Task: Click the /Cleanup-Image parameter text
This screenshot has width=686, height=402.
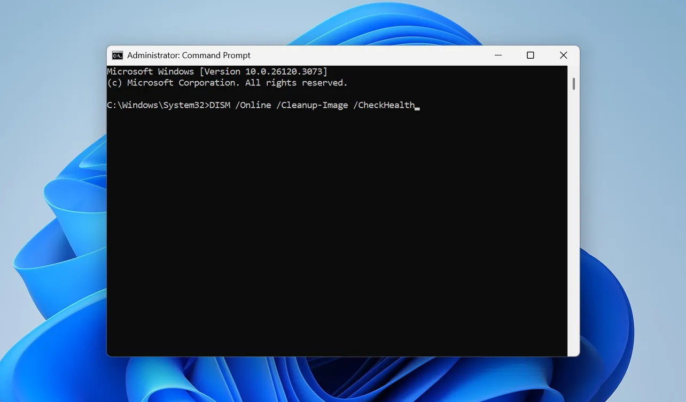Action: tap(313, 105)
